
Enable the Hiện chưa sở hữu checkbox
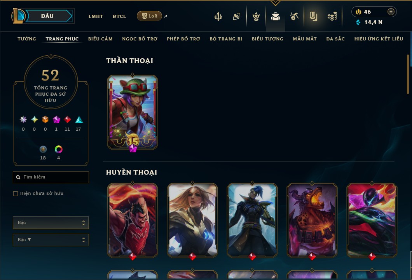pos(16,194)
